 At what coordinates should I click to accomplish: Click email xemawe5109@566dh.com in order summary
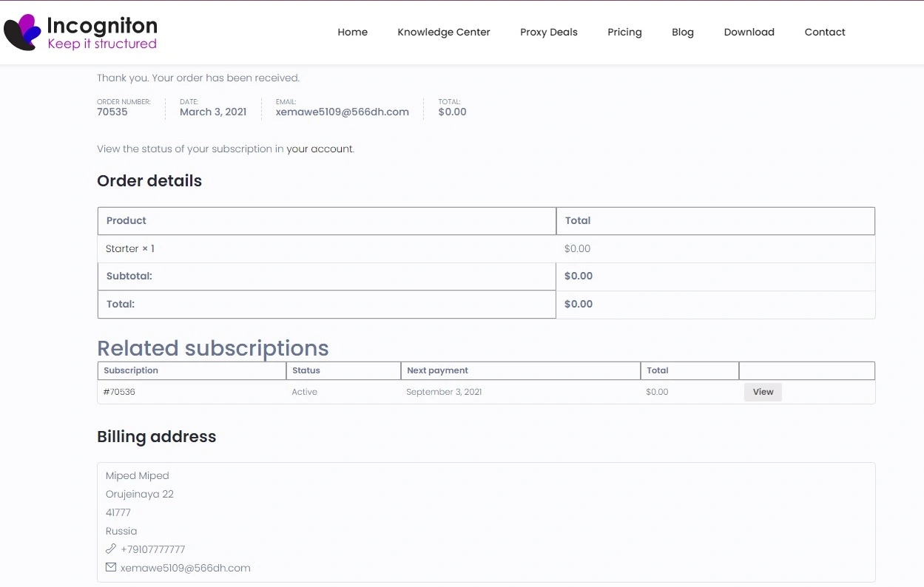[x=343, y=112]
